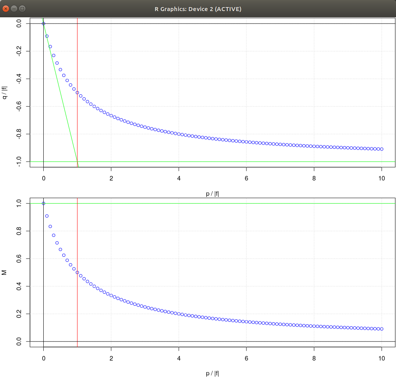Click y-axis tick "0.0" of the q plot
The height and width of the screenshot is (377, 396).
[x=19, y=24]
